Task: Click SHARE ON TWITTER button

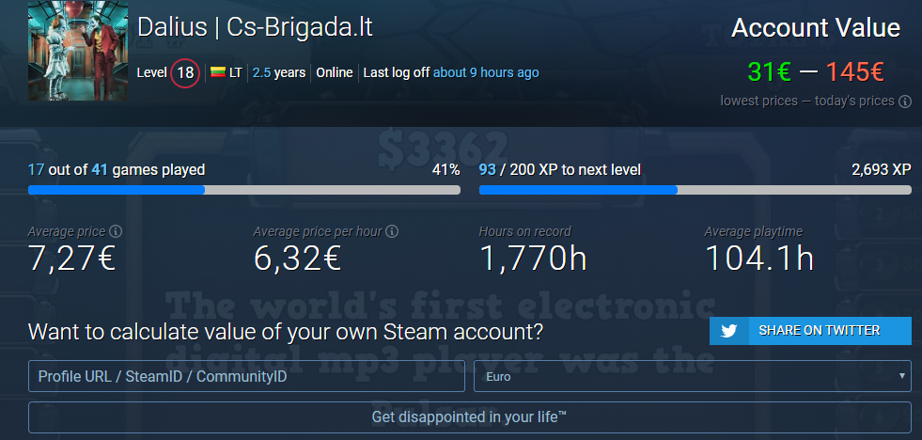Action: pos(811,331)
